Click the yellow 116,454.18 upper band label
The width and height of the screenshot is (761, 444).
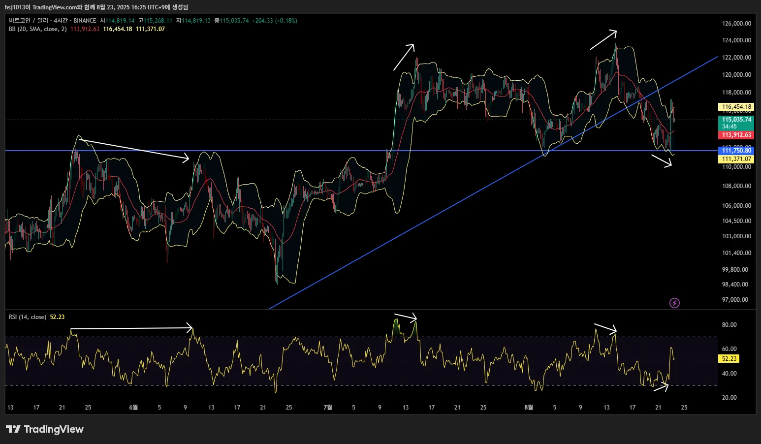click(736, 107)
